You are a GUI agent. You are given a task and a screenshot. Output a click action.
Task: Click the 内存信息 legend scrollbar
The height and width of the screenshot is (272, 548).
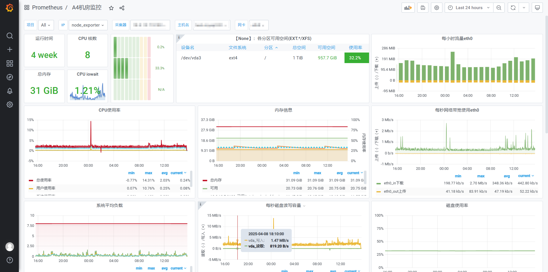coord(365,177)
